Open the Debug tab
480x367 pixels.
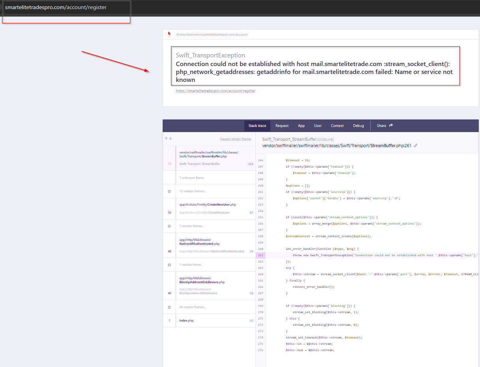coord(358,126)
